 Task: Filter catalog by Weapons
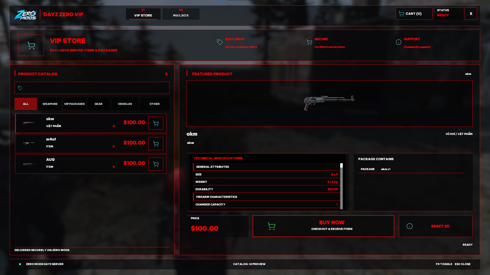(x=50, y=104)
